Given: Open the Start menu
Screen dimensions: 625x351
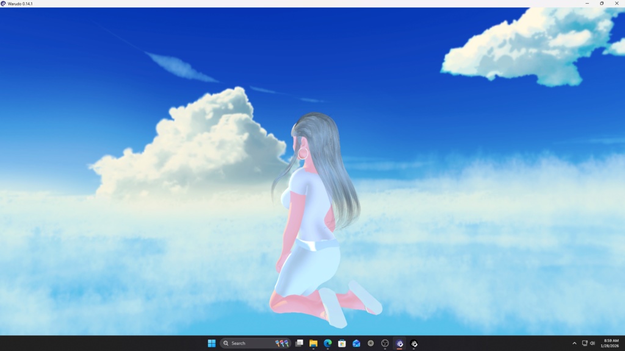Looking at the screenshot, I should coord(211,343).
